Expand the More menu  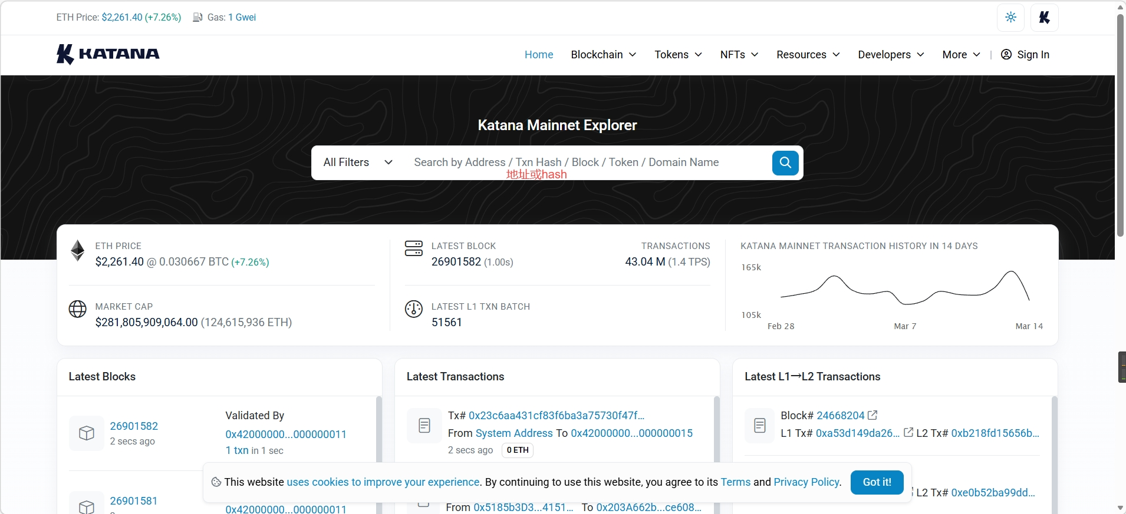coord(962,54)
